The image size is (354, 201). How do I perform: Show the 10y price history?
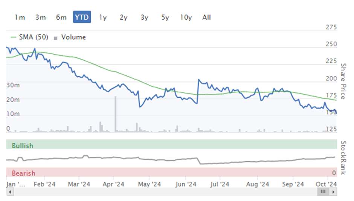click(x=186, y=17)
